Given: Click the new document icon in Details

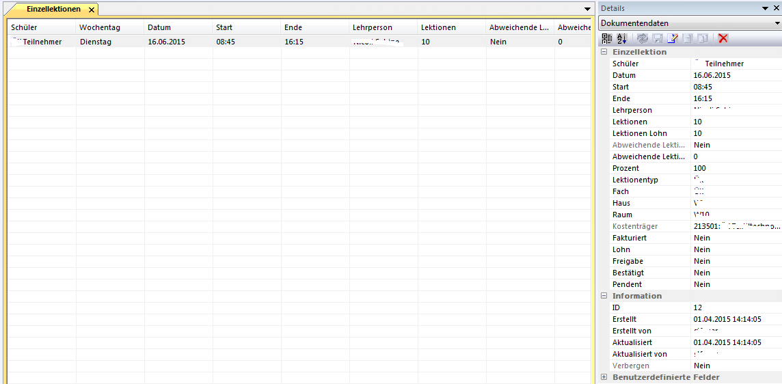Looking at the screenshot, I should point(687,38).
